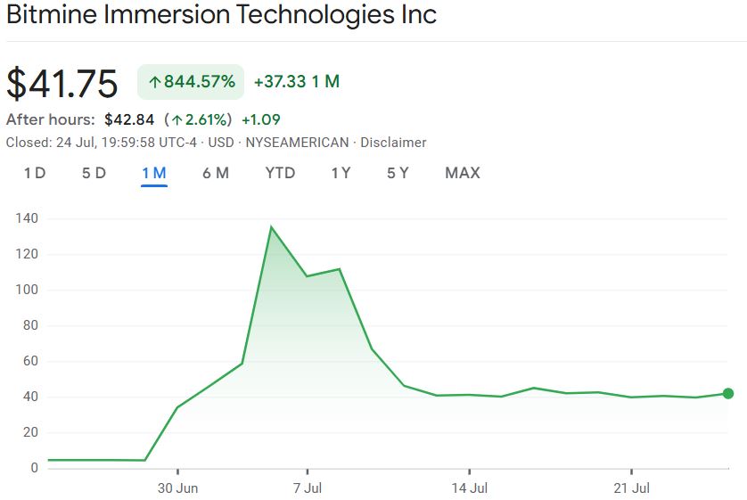Click the 30 Jun date axis label

[x=177, y=488]
